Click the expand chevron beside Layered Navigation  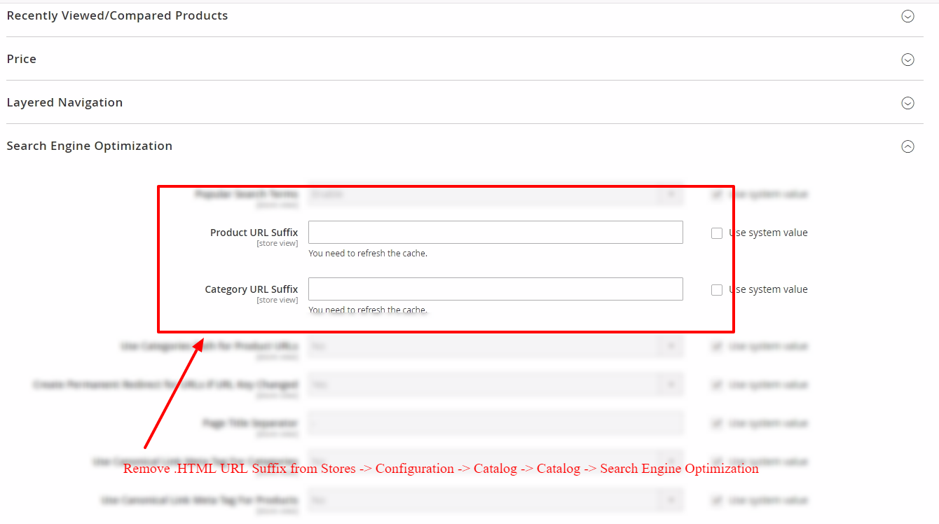point(907,102)
